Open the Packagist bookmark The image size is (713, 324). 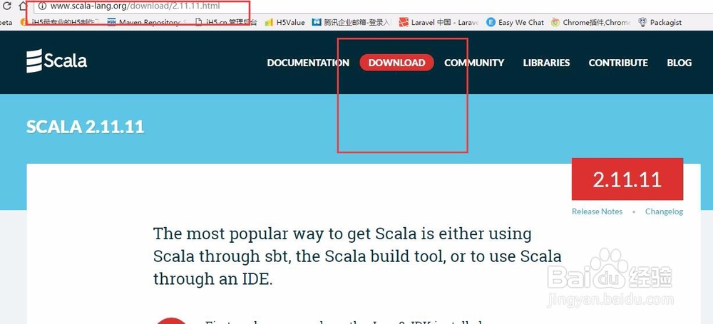pos(660,22)
